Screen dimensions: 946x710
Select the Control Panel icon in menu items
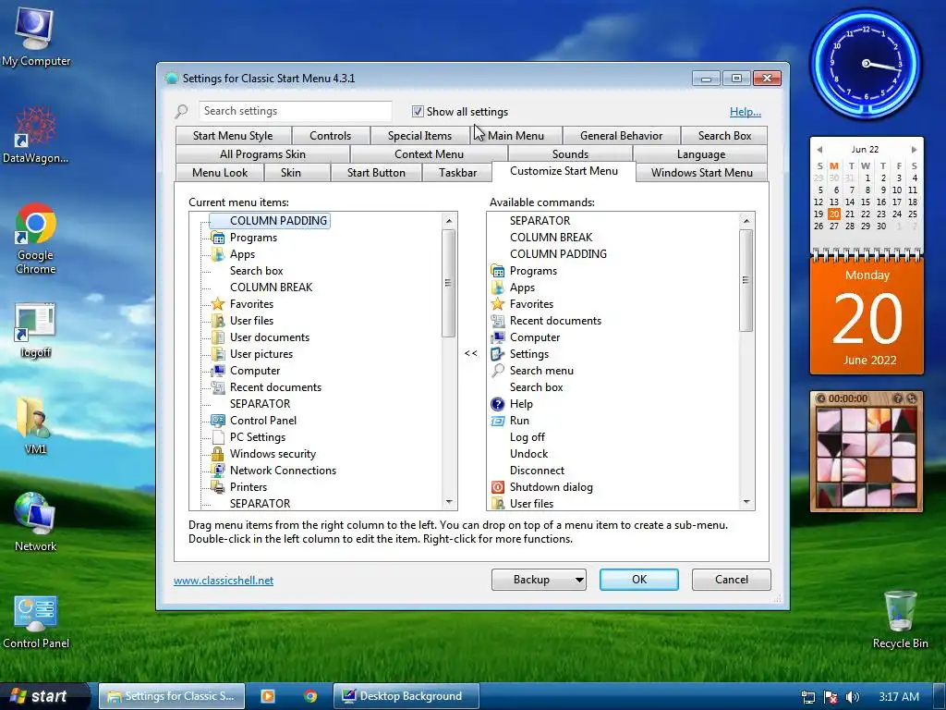pos(218,421)
